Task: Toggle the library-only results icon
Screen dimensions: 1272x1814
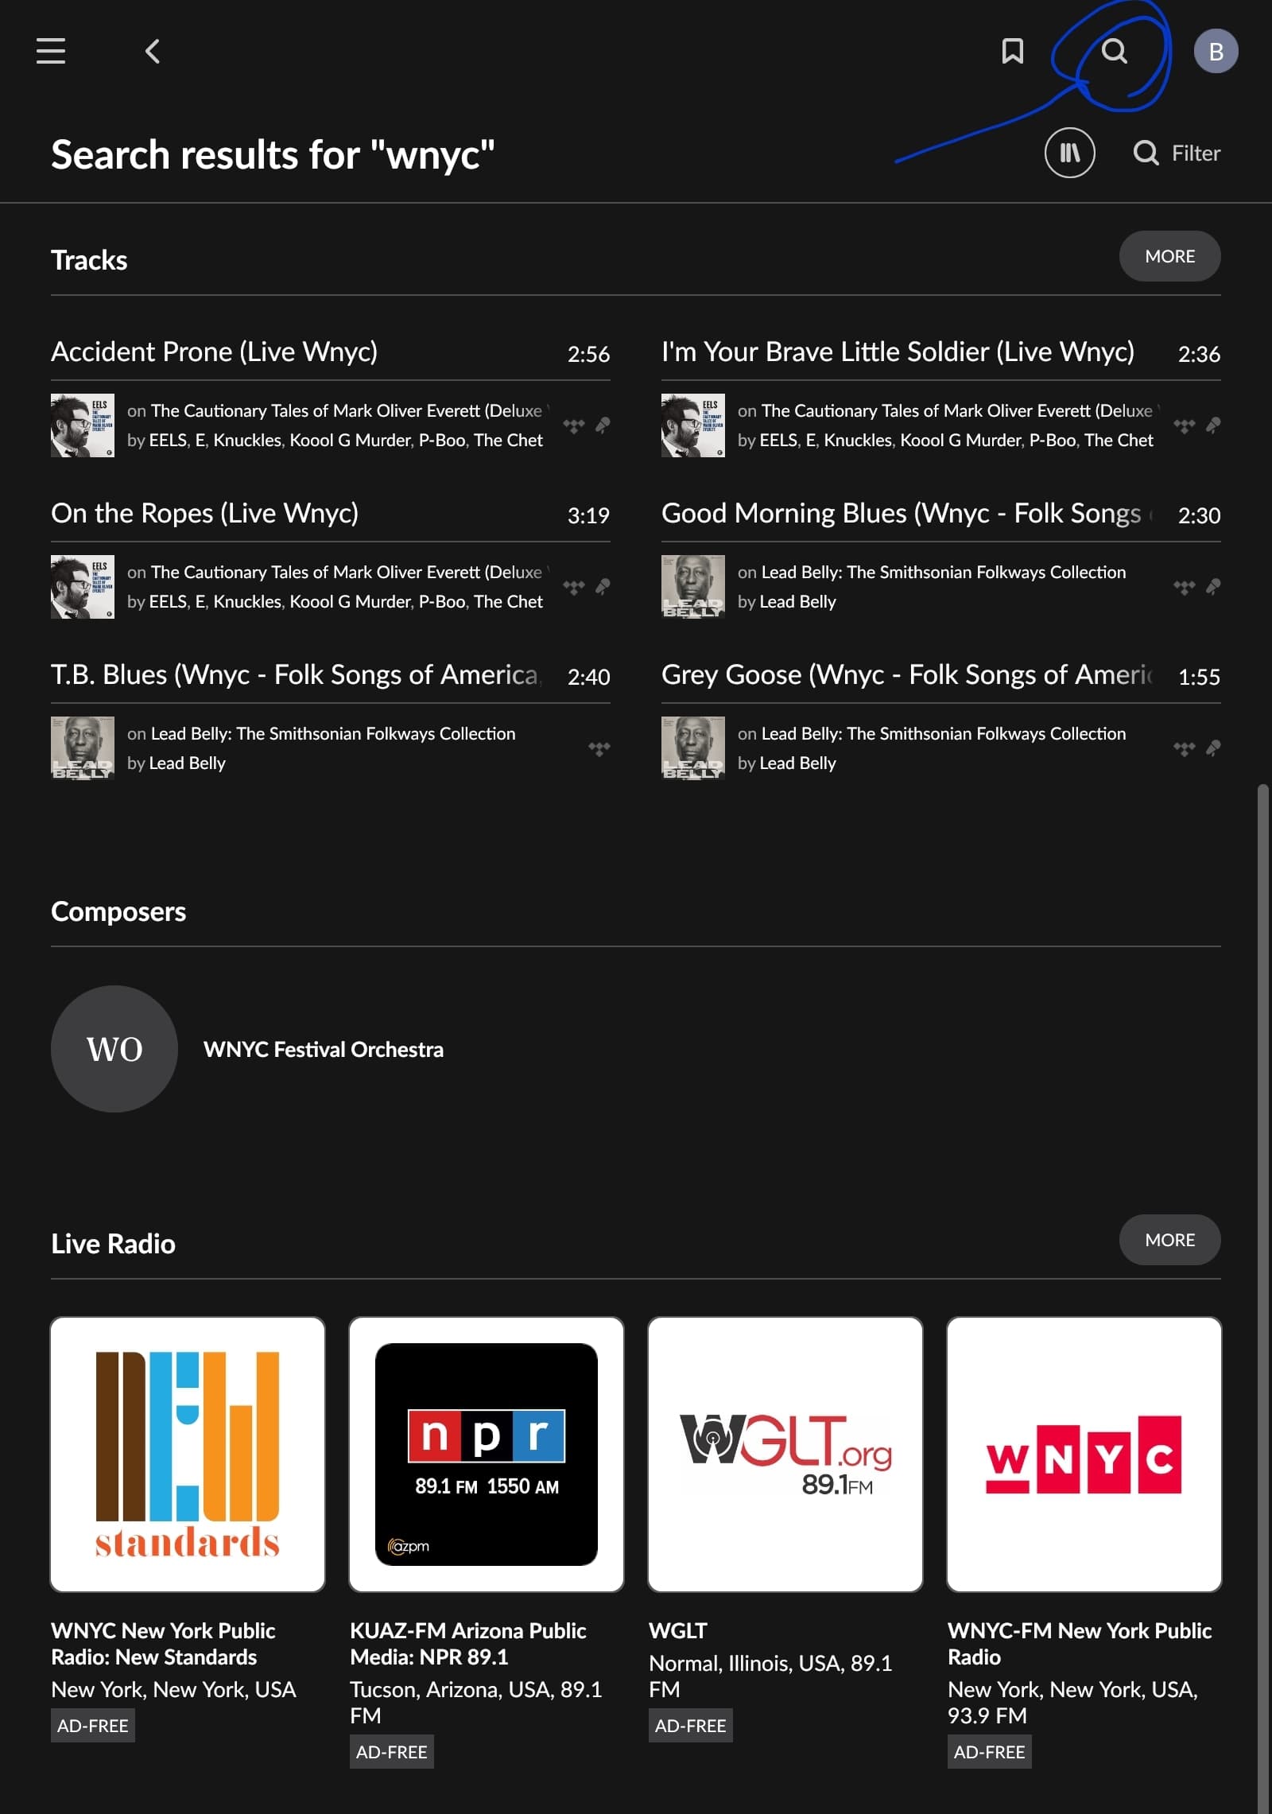Action: pos(1069,153)
